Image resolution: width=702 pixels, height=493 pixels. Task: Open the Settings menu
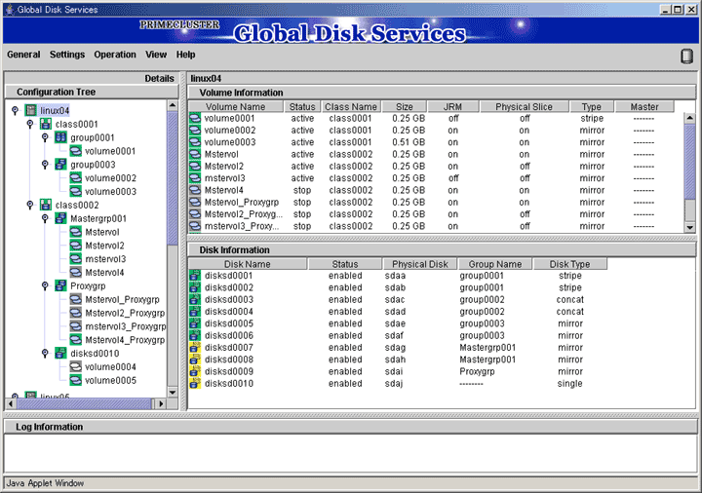[67, 55]
